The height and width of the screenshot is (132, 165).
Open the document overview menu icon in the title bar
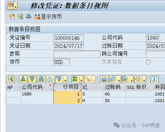pyautogui.click(x=13, y=6)
